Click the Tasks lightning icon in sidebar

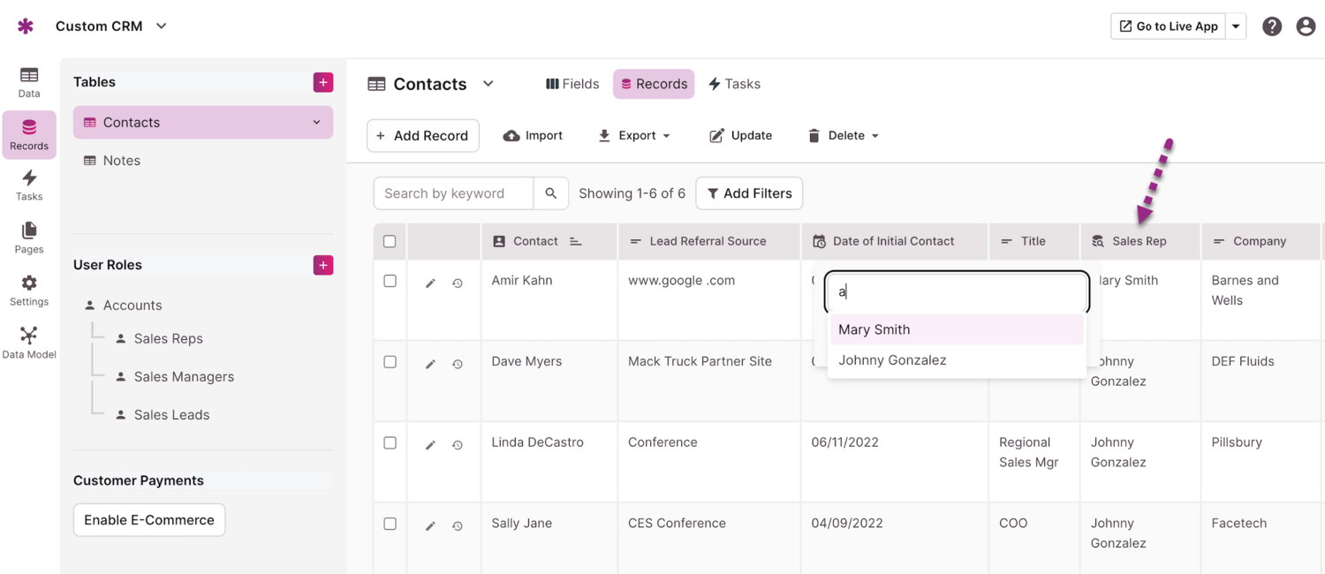click(29, 185)
